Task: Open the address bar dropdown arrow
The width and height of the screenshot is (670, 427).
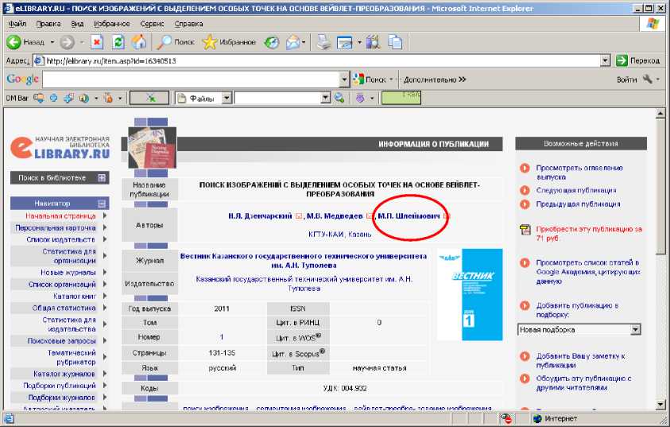Action: (605, 60)
